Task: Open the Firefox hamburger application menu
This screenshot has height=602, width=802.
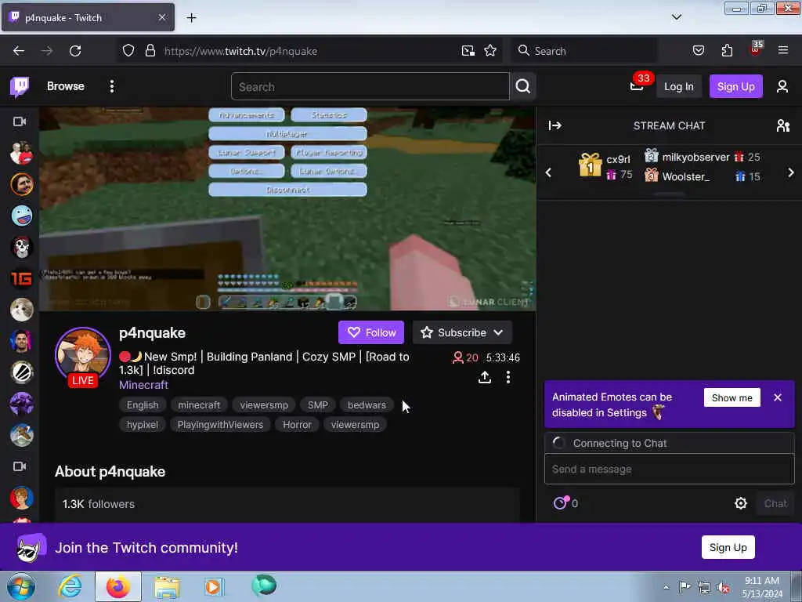Action: click(x=783, y=50)
